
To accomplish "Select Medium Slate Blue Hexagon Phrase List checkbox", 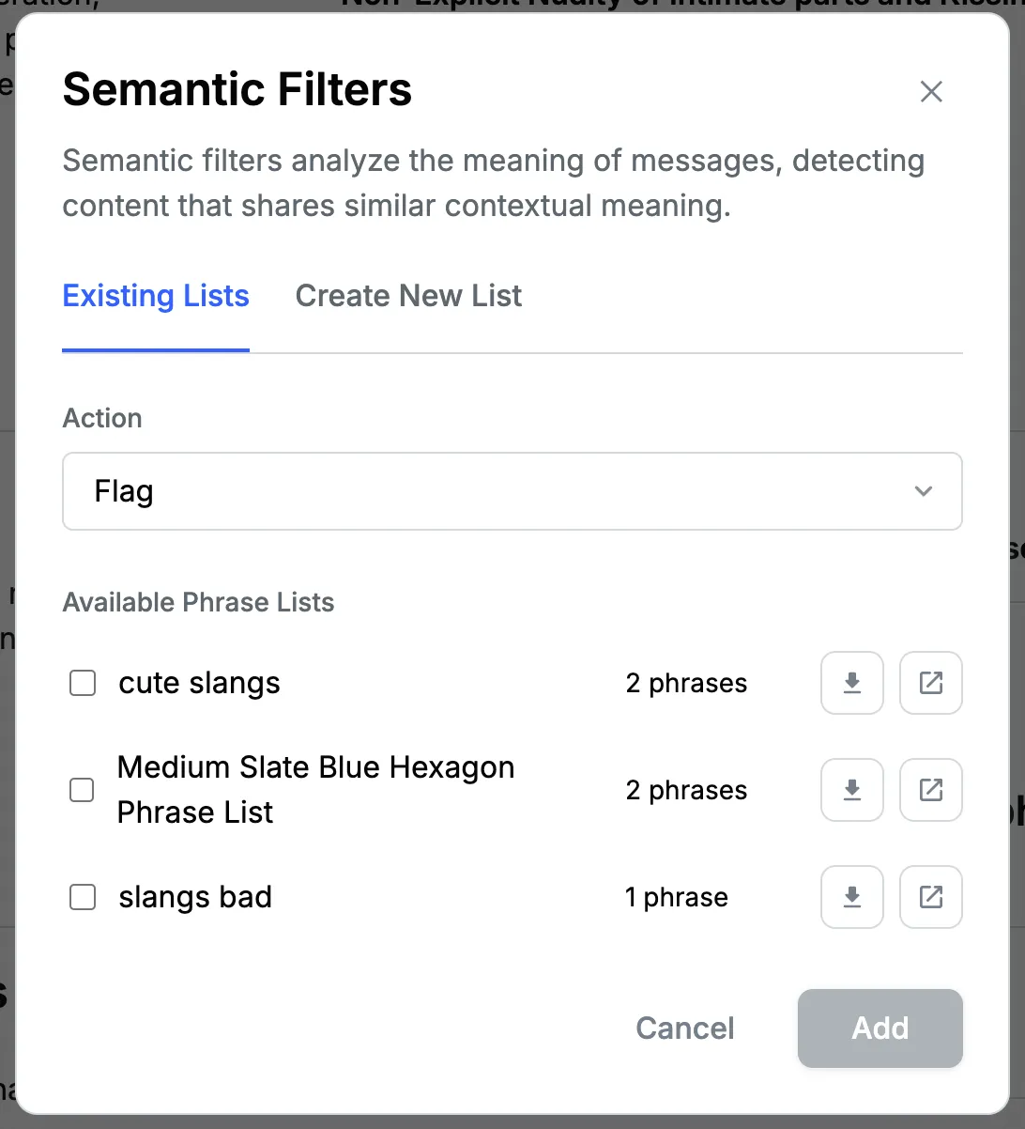I will [83, 790].
